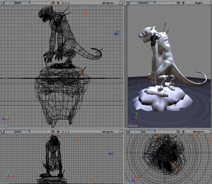The width and height of the screenshot is (212, 184).
Task: Open Wireframe display mode menu in Right viewport
Action: [108, 3]
